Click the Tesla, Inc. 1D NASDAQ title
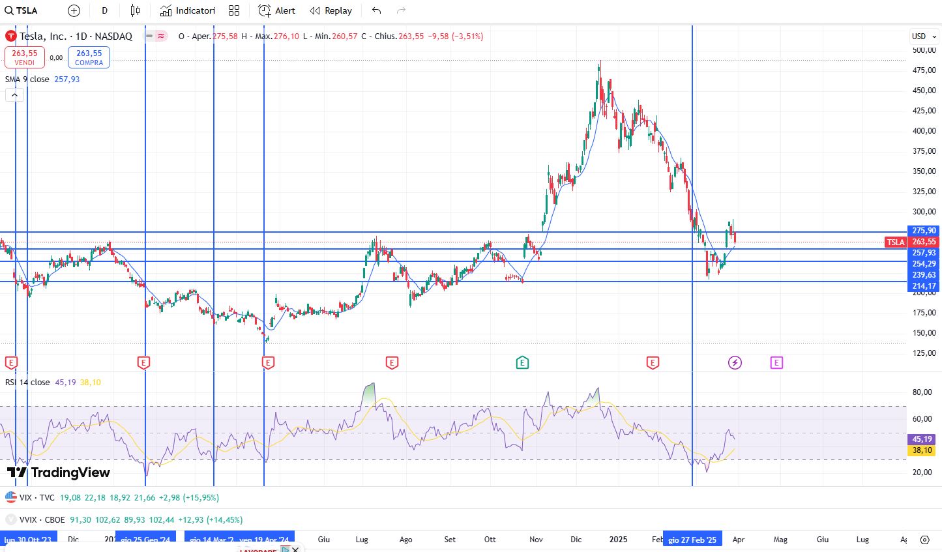Image resolution: width=942 pixels, height=552 pixels. [x=76, y=36]
